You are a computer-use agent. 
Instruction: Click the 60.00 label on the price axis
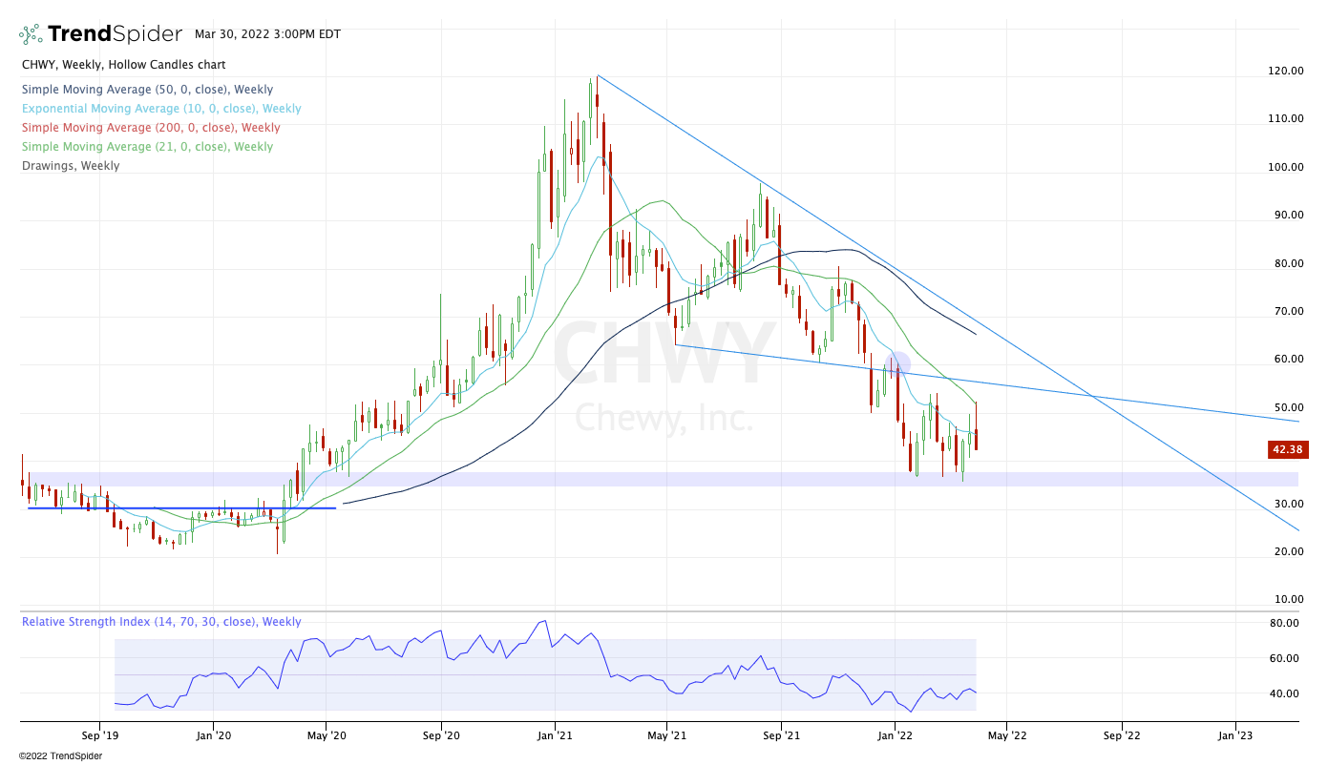[x=1289, y=360]
